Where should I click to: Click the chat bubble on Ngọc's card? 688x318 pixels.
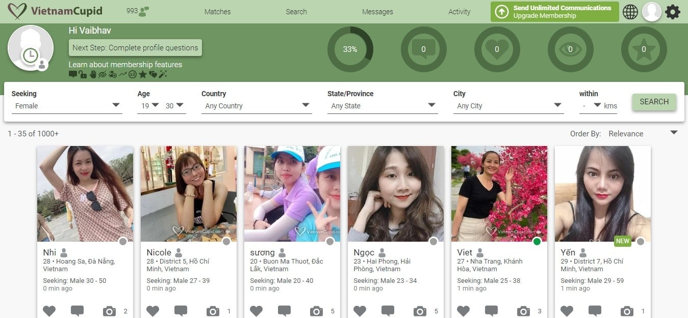(x=388, y=311)
